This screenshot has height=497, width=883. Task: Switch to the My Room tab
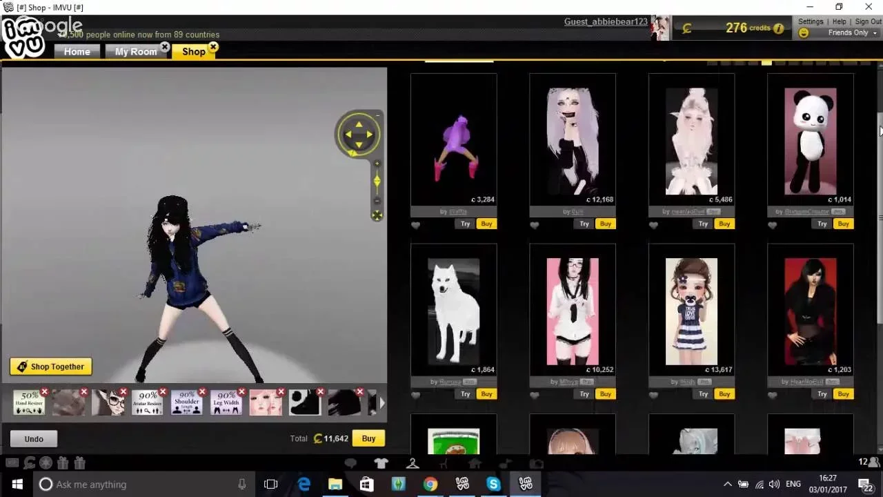coord(136,52)
